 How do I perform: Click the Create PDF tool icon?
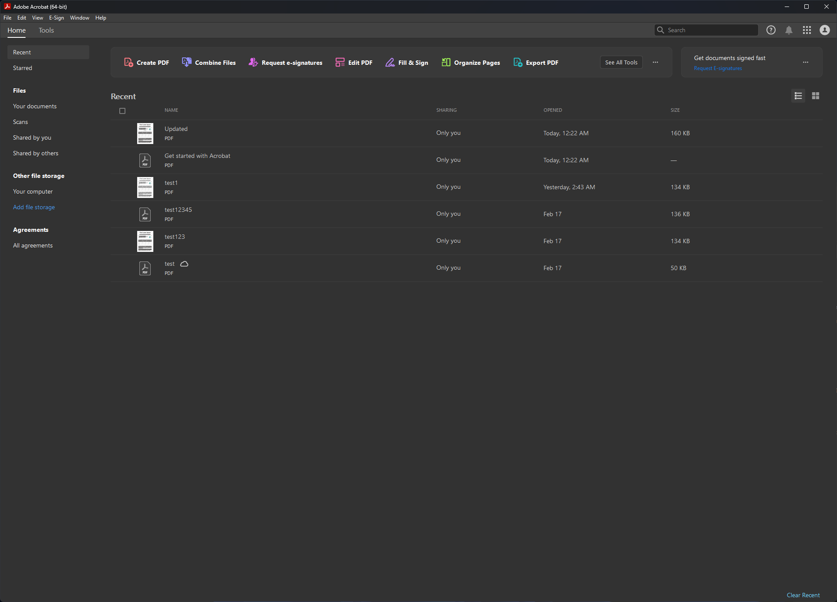point(128,62)
